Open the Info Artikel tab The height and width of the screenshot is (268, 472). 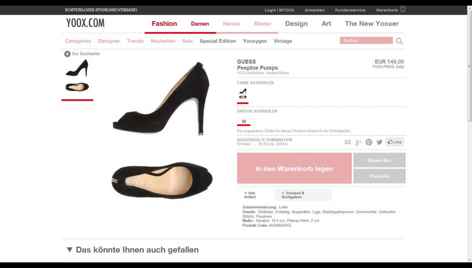[x=256, y=195]
